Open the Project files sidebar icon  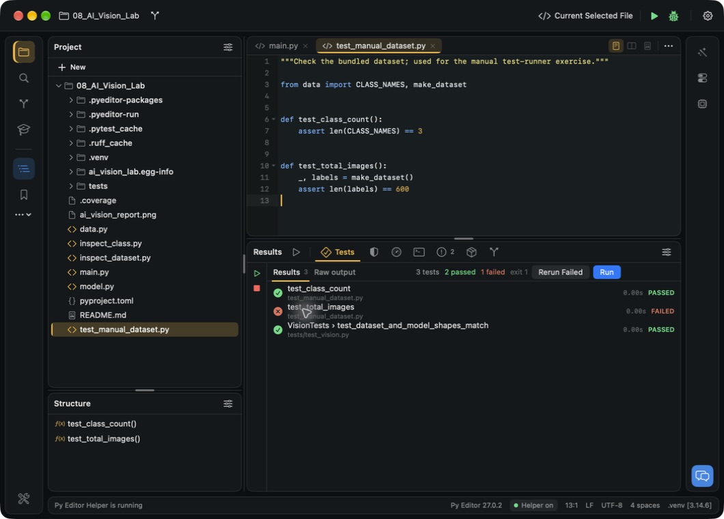(x=23, y=52)
